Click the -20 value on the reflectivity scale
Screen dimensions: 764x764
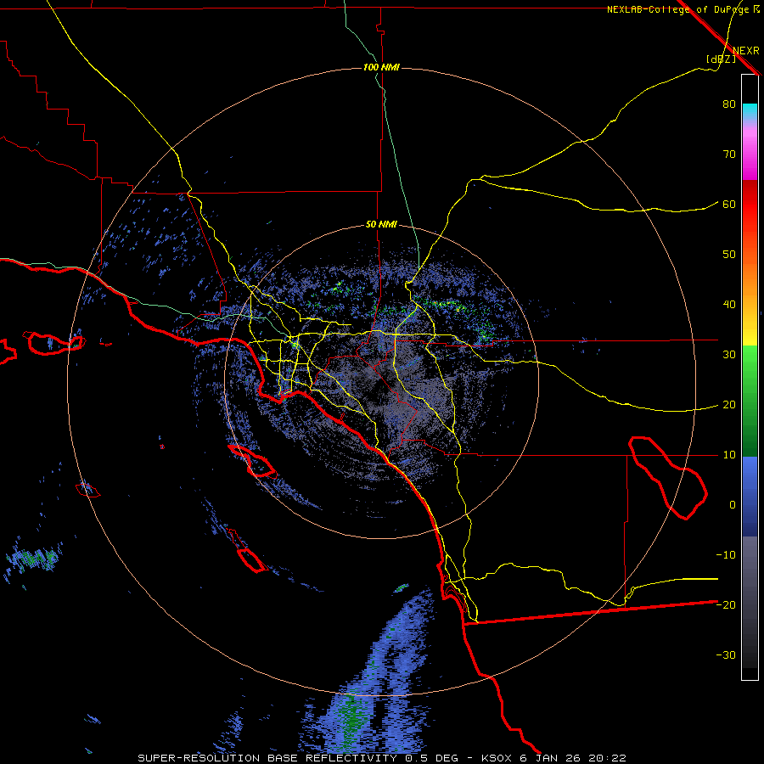coord(726,605)
